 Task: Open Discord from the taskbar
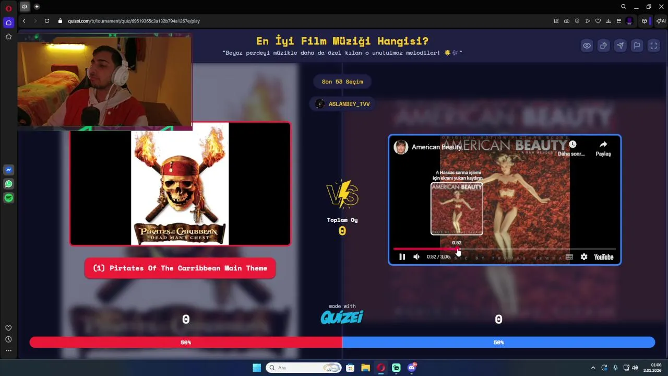(x=412, y=368)
